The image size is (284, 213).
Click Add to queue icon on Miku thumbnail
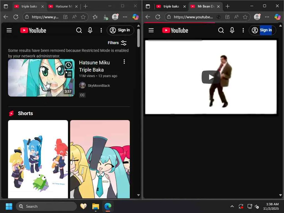point(69,74)
